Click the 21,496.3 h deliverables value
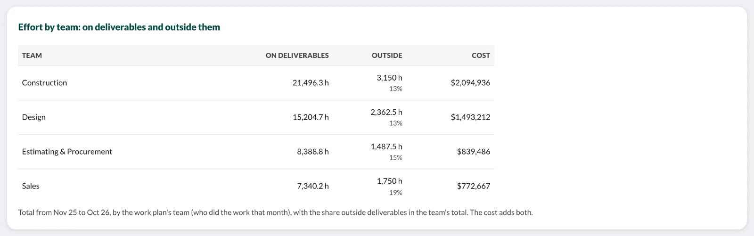This screenshot has width=754, height=236. click(311, 83)
